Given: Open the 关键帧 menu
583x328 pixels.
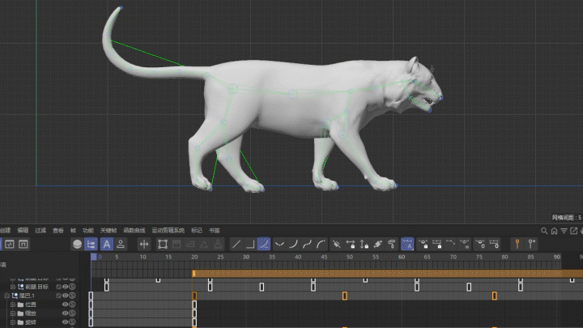Looking at the screenshot, I should [x=109, y=231].
